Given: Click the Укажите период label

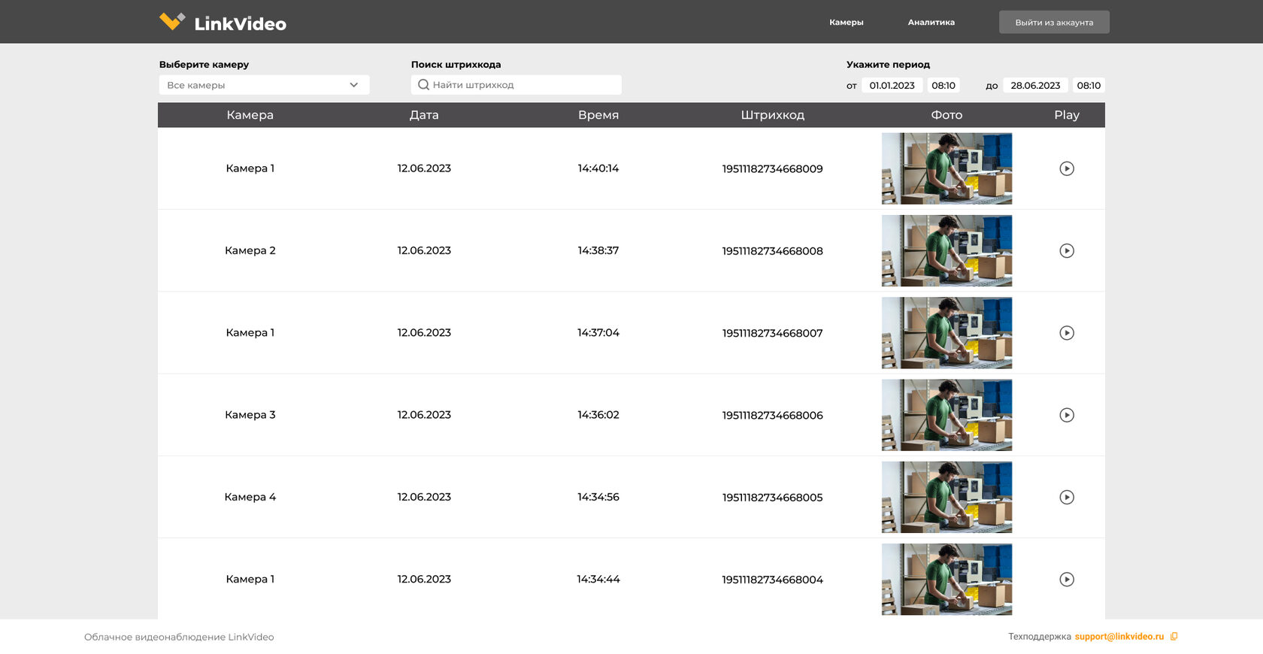Looking at the screenshot, I should [x=888, y=65].
